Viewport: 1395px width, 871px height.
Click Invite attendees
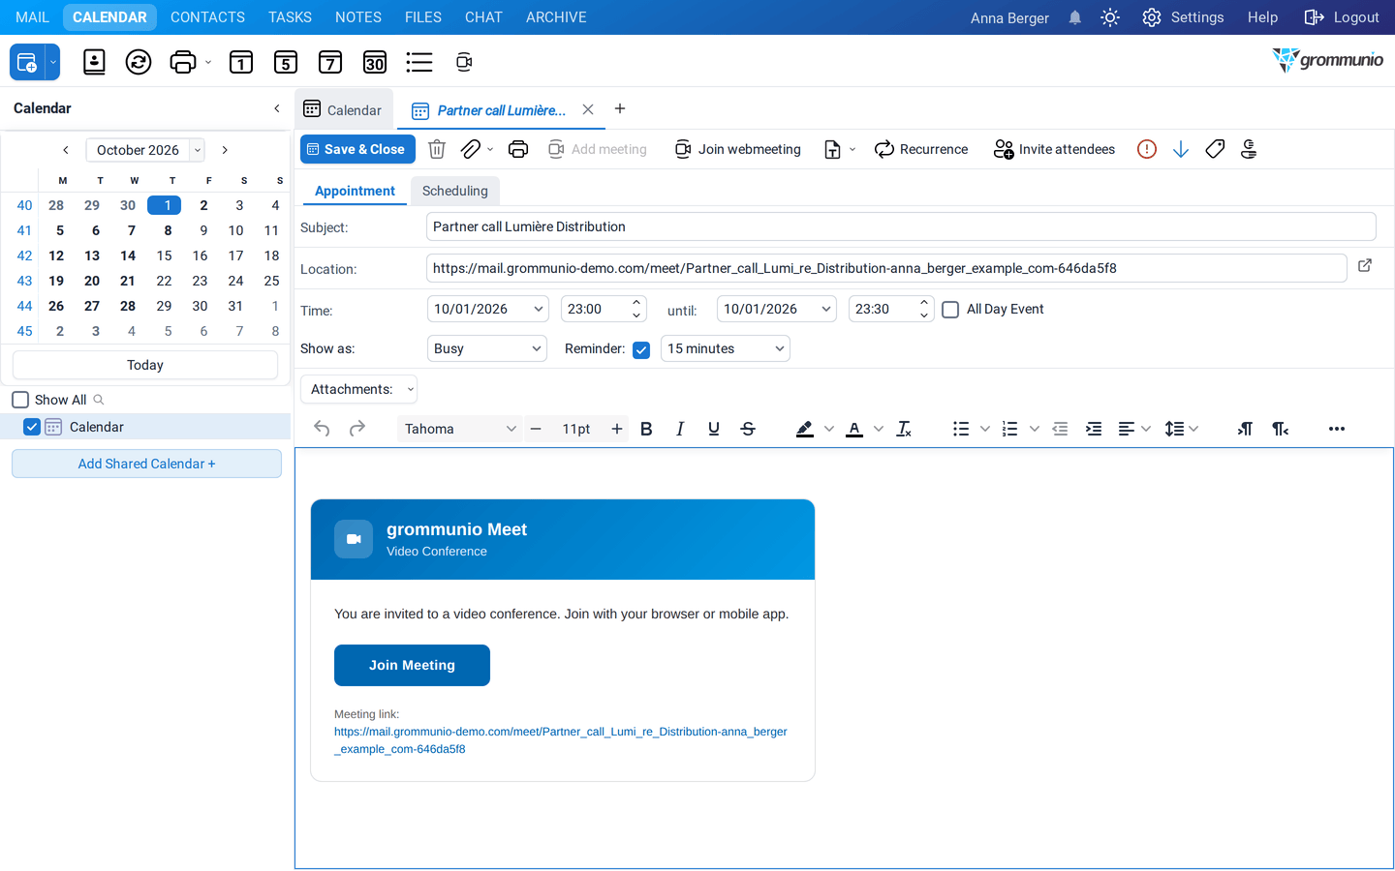click(x=1054, y=149)
